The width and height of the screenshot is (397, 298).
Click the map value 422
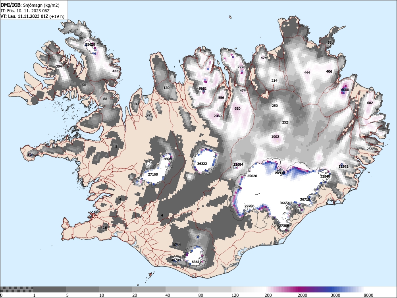click(115, 71)
